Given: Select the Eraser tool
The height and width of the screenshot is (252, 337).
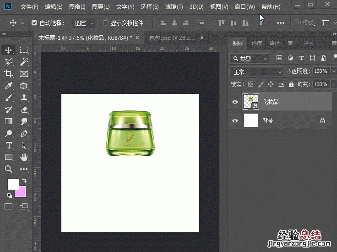Looking at the screenshot, I should coord(24,110).
